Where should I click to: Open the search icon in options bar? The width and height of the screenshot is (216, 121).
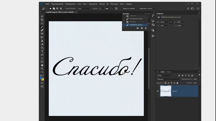click(x=188, y=8)
